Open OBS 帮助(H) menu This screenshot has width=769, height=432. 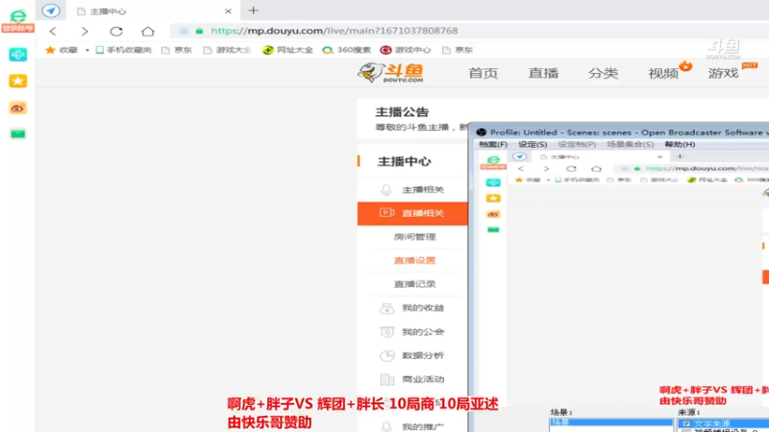coord(680,145)
